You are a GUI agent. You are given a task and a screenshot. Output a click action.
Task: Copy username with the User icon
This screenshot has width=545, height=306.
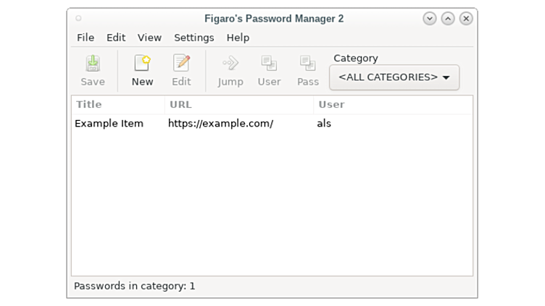[269, 71]
